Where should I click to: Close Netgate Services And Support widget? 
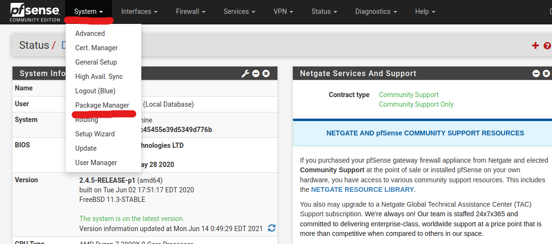[x=546, y=74]
